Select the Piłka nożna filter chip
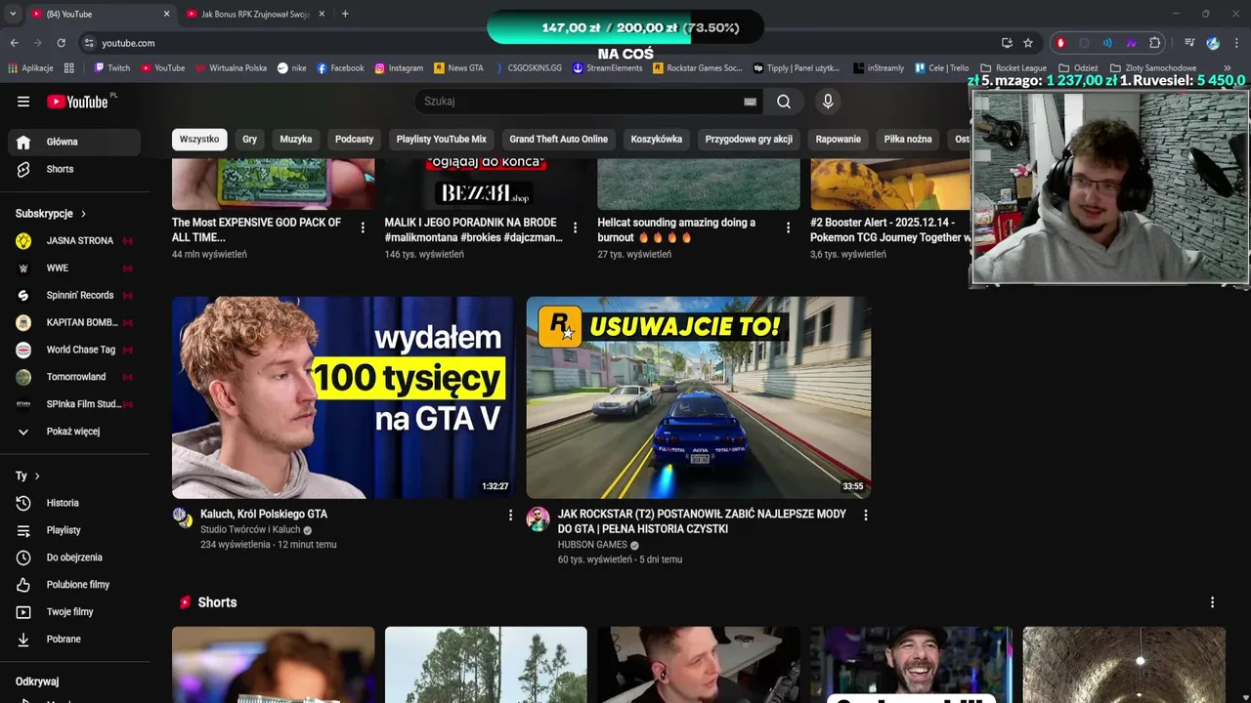1251x703 pixels. (908, 140)
